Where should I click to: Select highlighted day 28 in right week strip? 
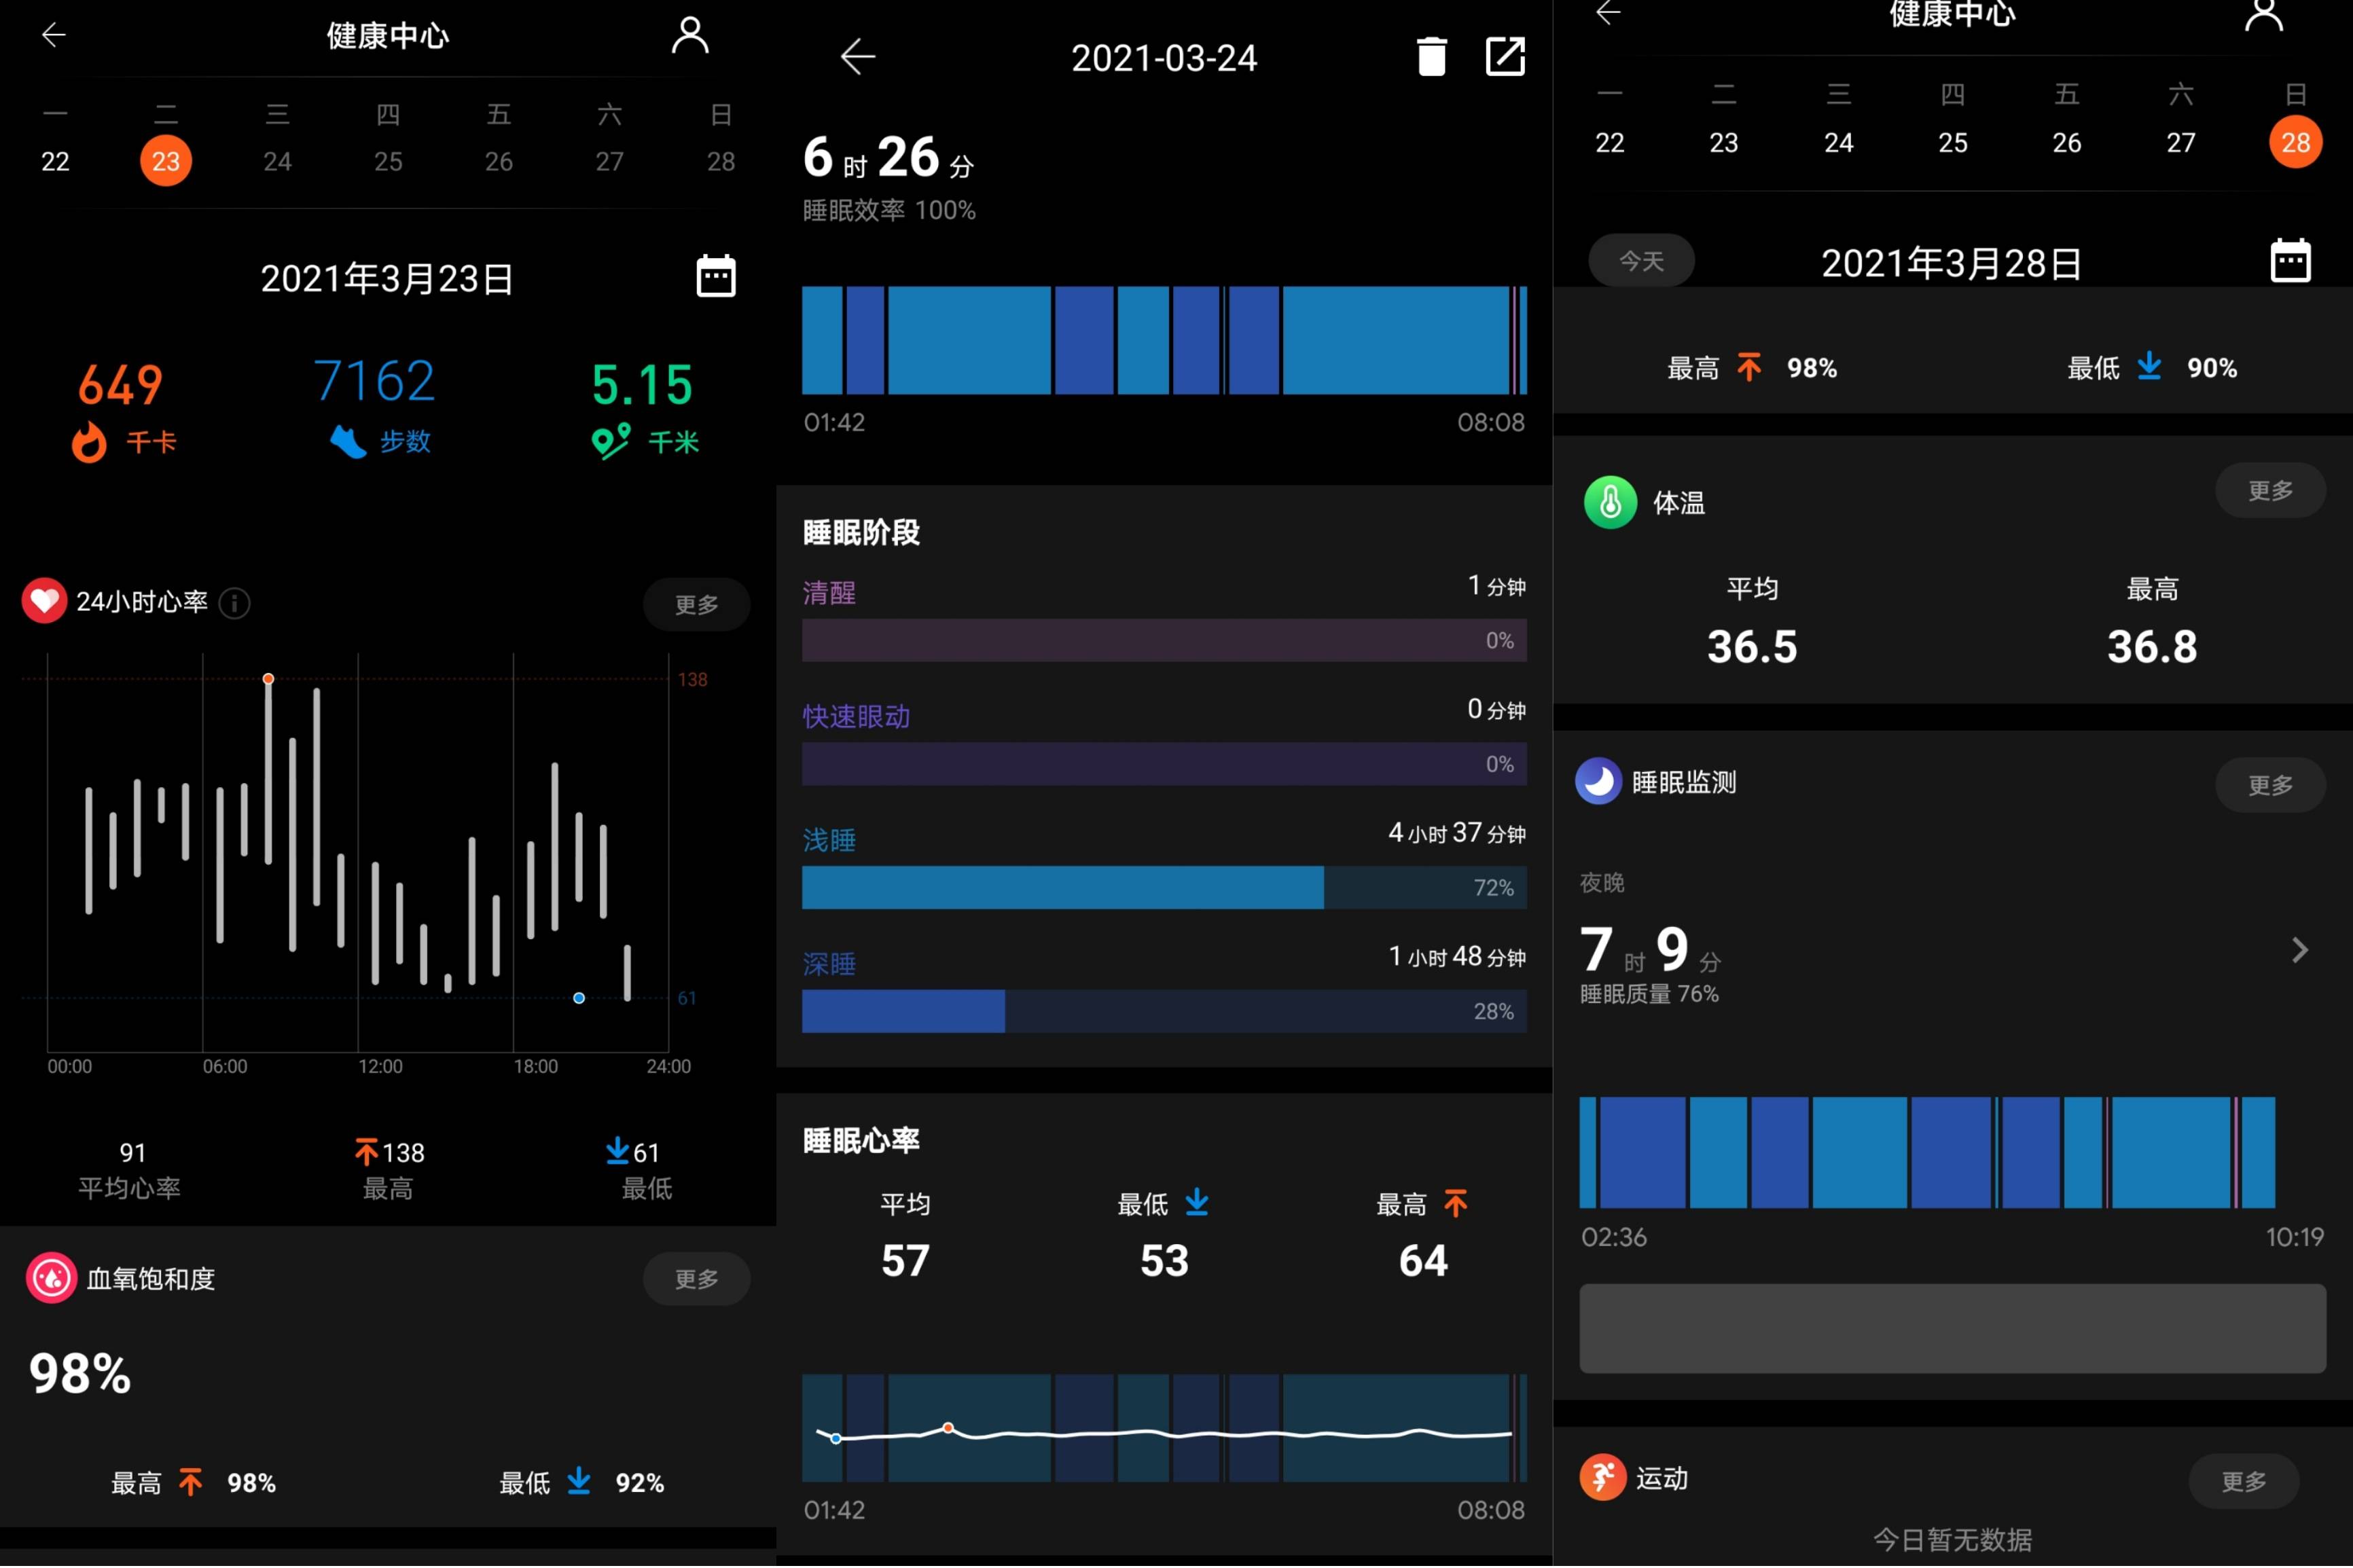pos(2296,142)
